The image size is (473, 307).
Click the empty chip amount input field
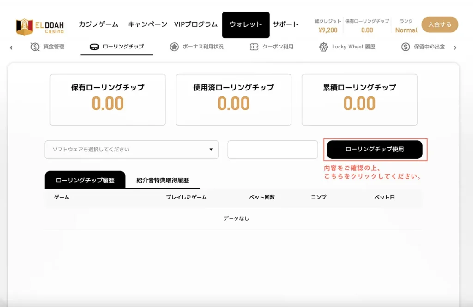(273, 150)
